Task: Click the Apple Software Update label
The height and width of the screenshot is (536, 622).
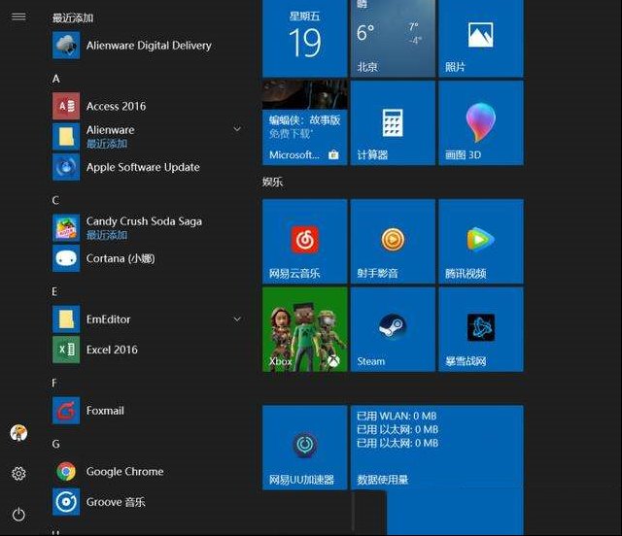Action: click(x=143, y=167)
